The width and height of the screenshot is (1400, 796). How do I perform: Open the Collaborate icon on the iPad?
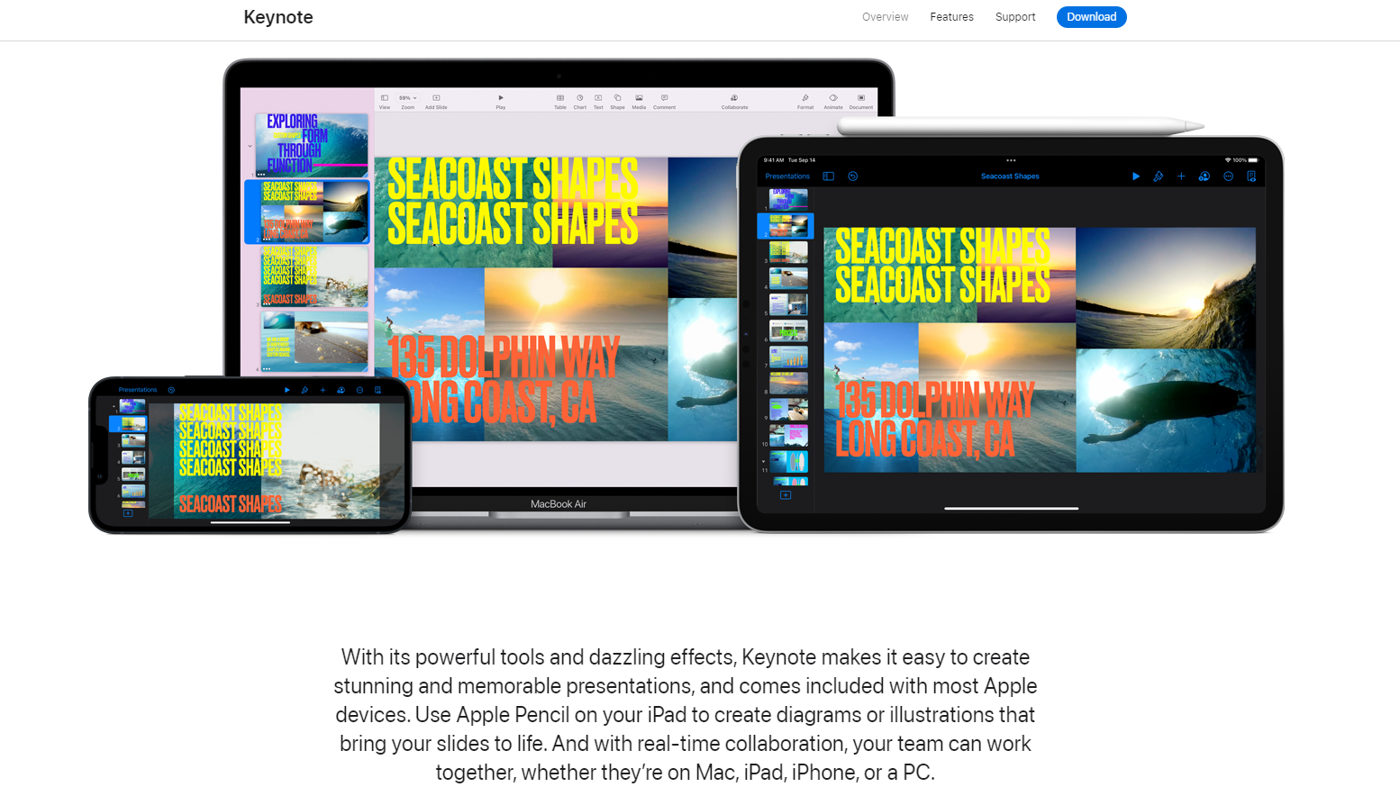(x=1205, y=176)
